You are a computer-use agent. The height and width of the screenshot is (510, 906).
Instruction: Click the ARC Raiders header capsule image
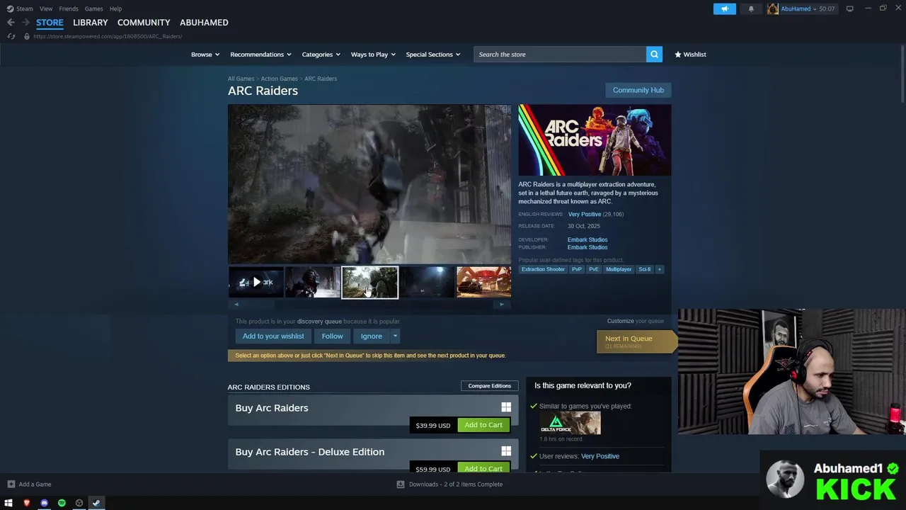tap(595, 140)
